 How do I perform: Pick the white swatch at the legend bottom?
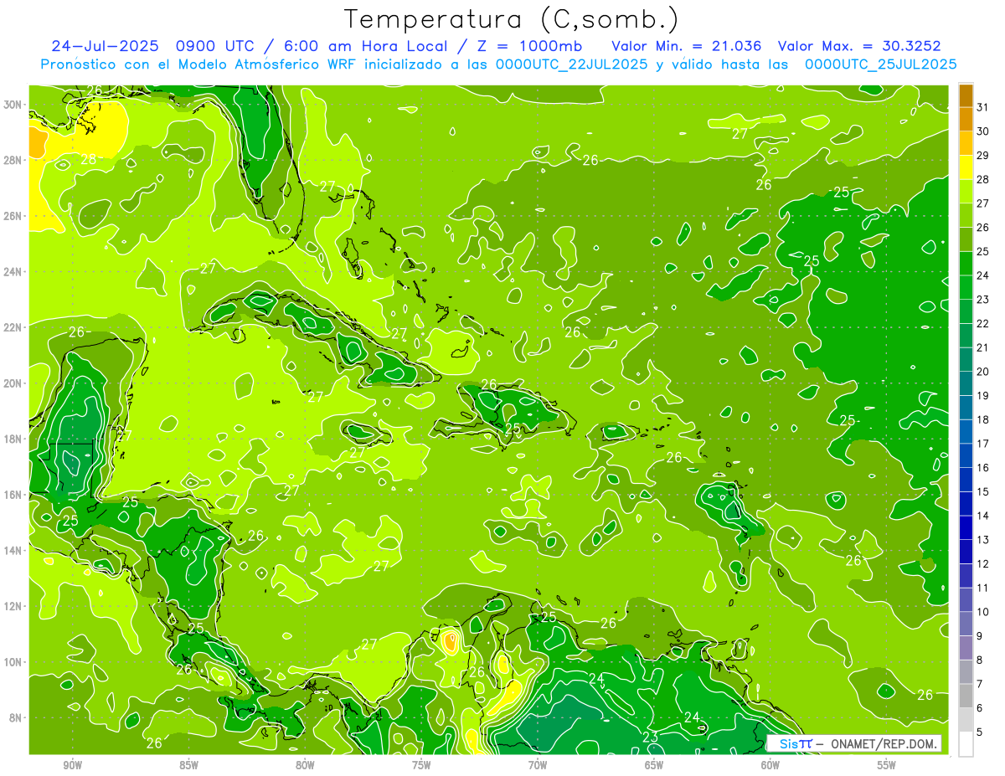pos(966,743)
